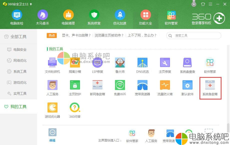
Task: Launch 游戏优化器 tool
Action: point(52,110)
